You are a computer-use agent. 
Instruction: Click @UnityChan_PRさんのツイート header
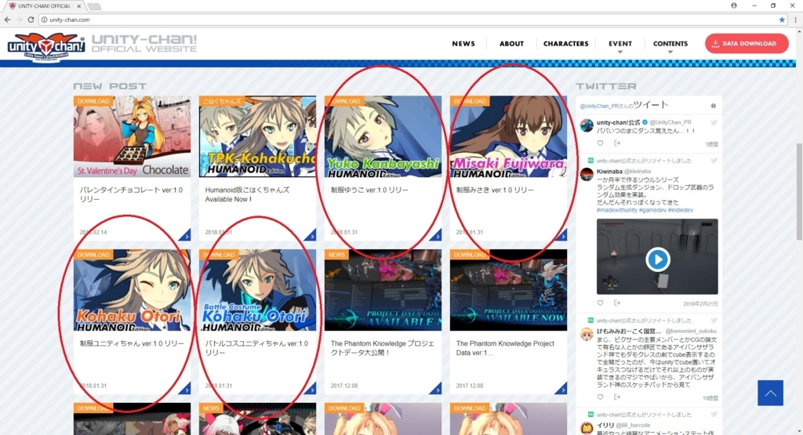[x=624, y=105]
